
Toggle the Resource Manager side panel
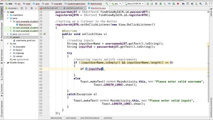2,31
